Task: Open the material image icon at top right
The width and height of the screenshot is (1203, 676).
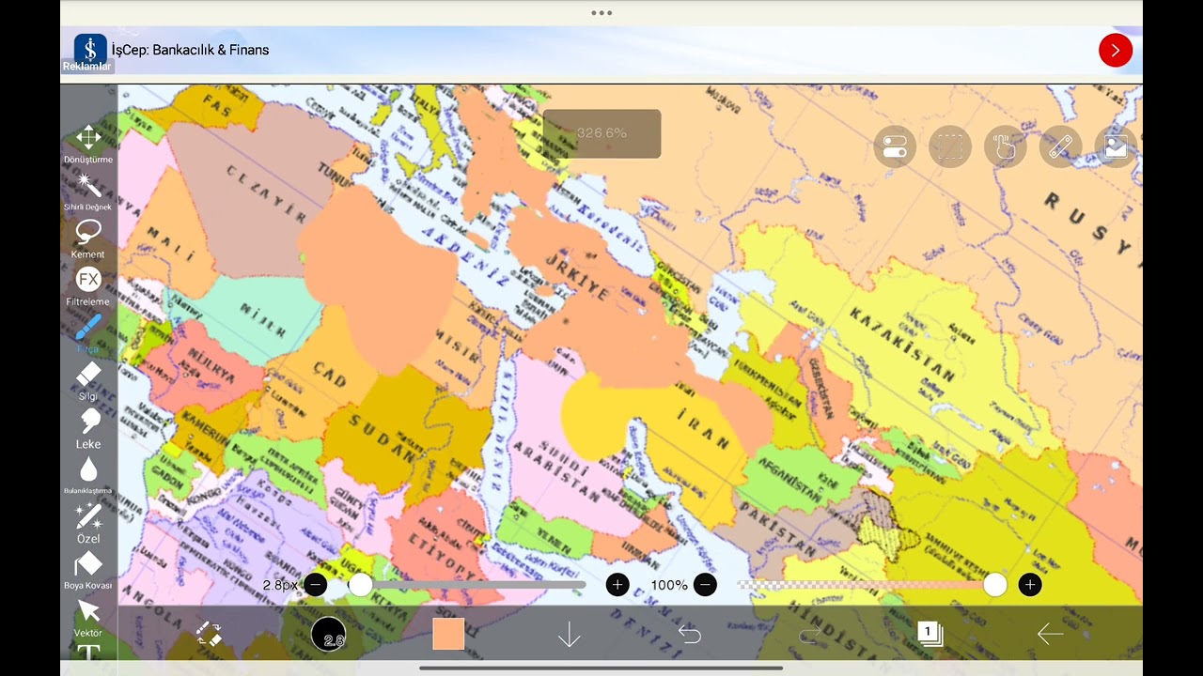Action: (1116, 147)
